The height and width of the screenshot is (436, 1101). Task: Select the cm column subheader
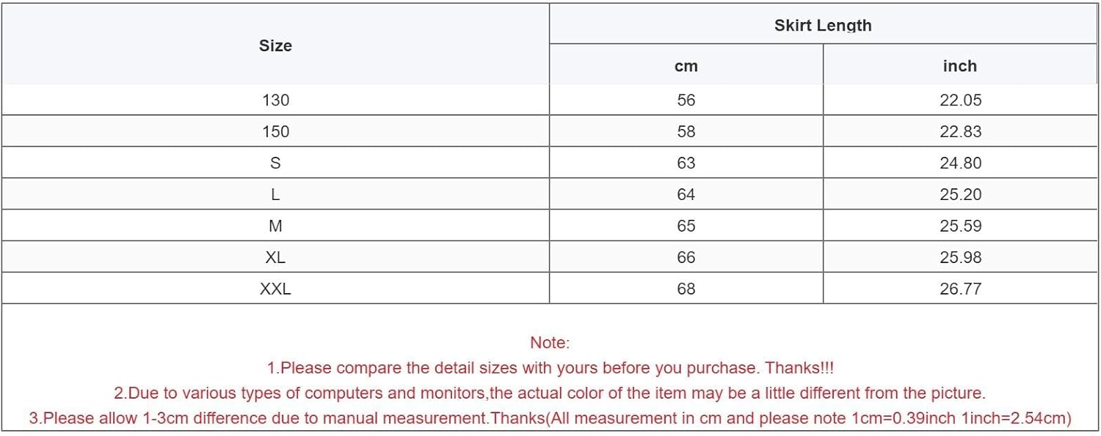(686, 66)
